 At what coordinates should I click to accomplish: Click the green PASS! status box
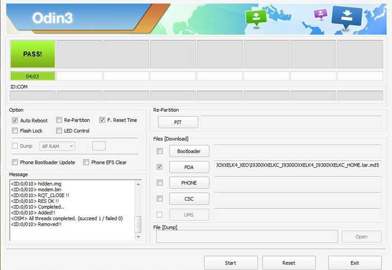coord(32,54)
